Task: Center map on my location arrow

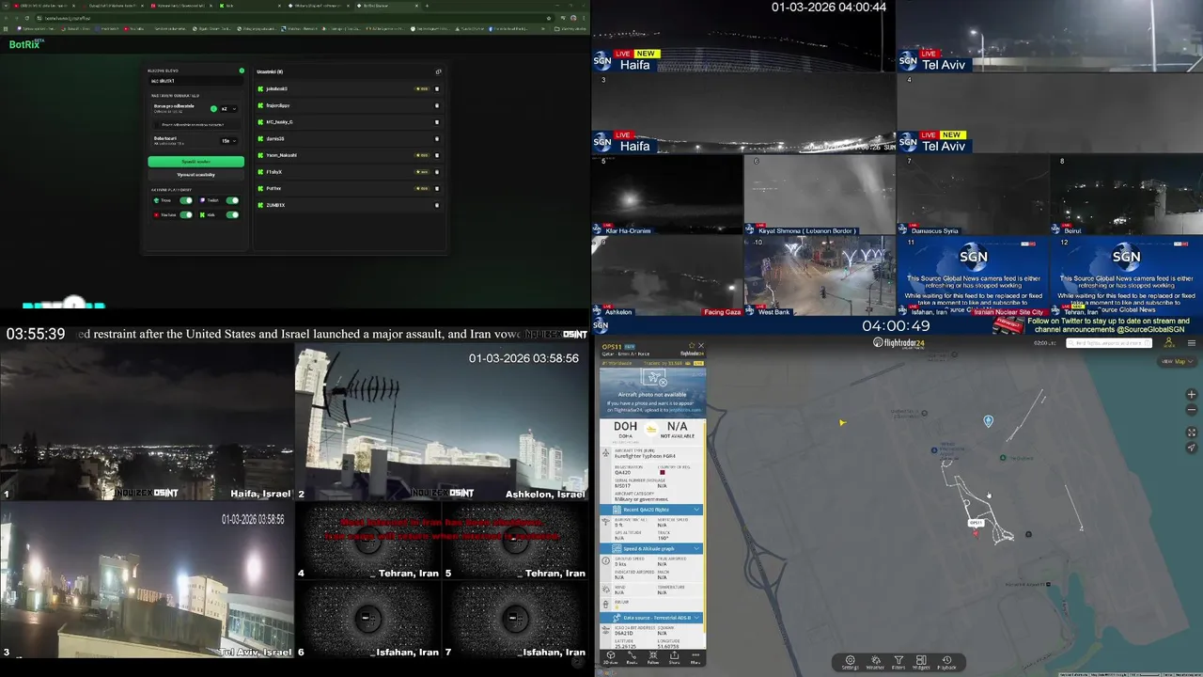Action: pyautogui.click(x=1192, y=448)
